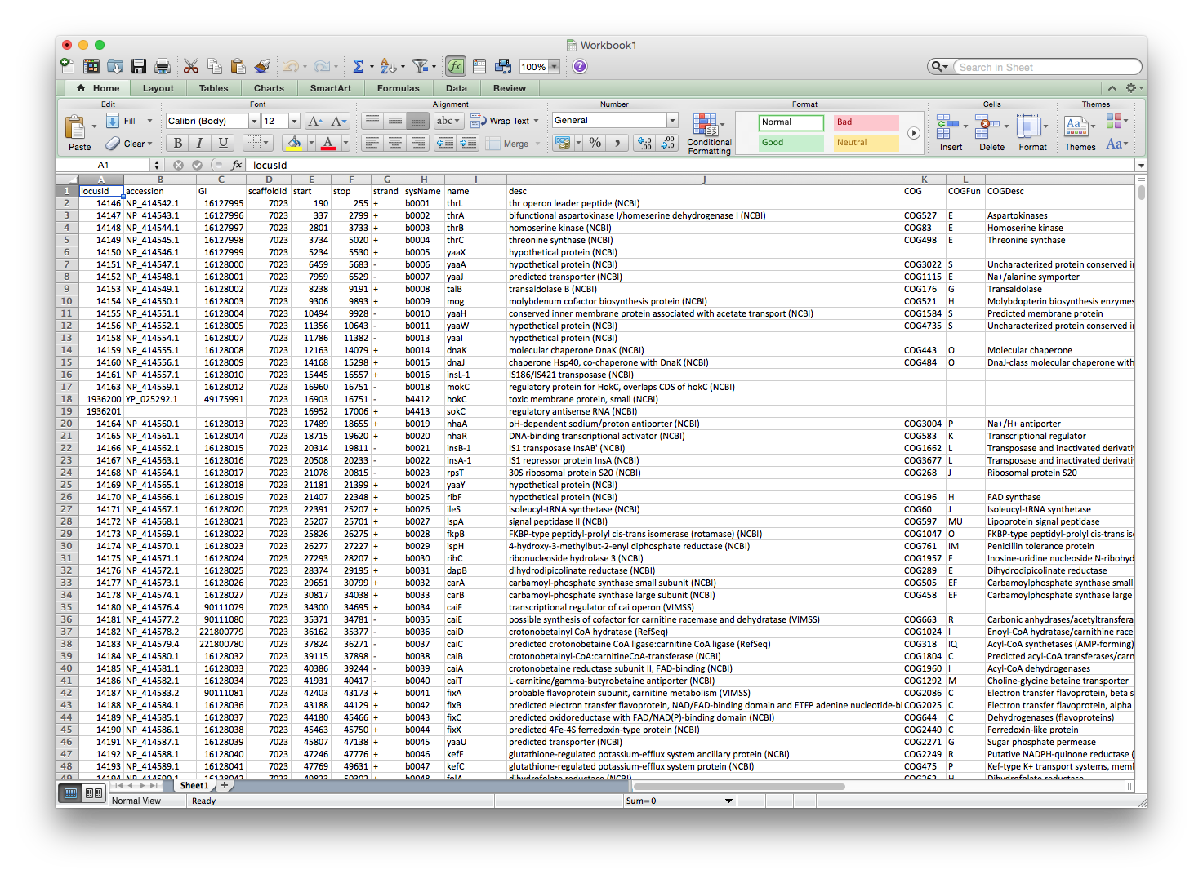The height and width of the screenshot is (883, 1203).
Task: Click the Format Painter brush icon
Action: click(x=263, y=66)
